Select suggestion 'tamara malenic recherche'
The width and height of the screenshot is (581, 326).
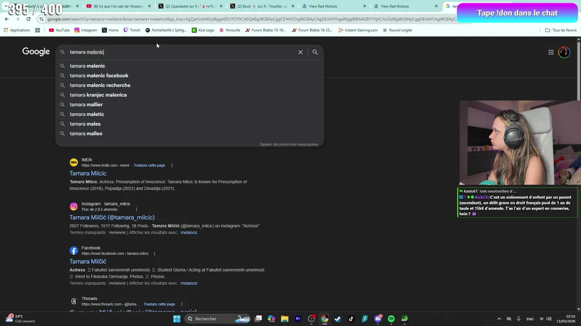189,85
